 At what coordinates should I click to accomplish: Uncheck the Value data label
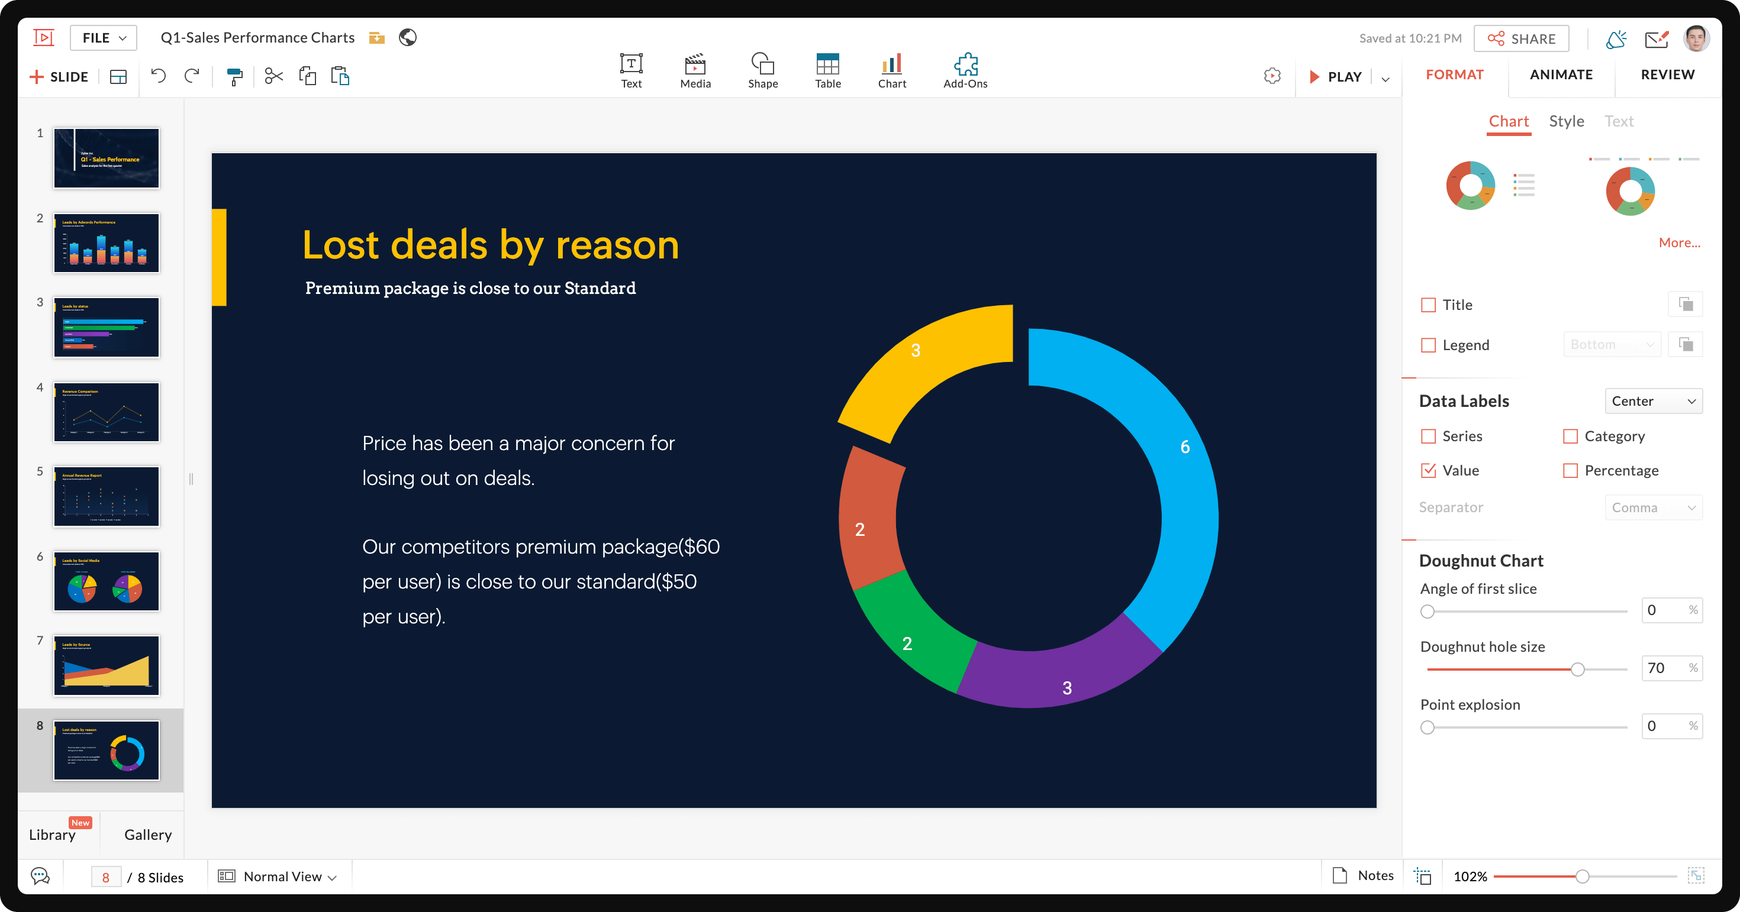(1429, 471)
